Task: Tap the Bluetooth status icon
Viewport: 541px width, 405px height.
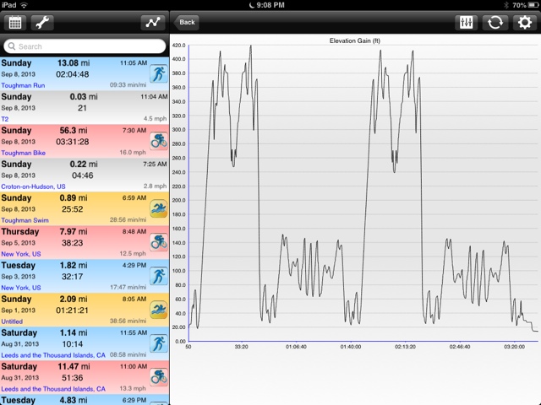Action: point(506,5)
